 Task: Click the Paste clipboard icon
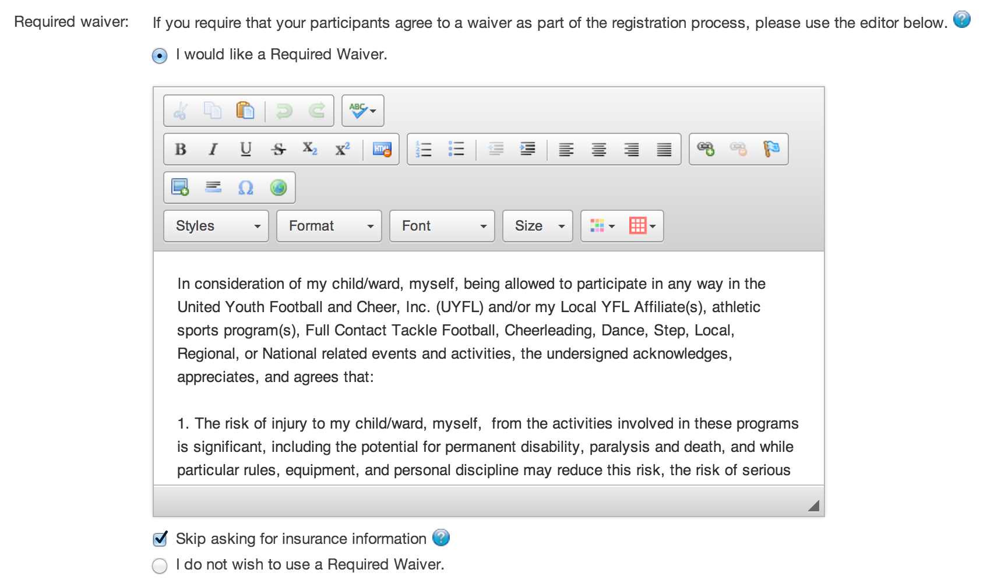(x=245, y=111)
